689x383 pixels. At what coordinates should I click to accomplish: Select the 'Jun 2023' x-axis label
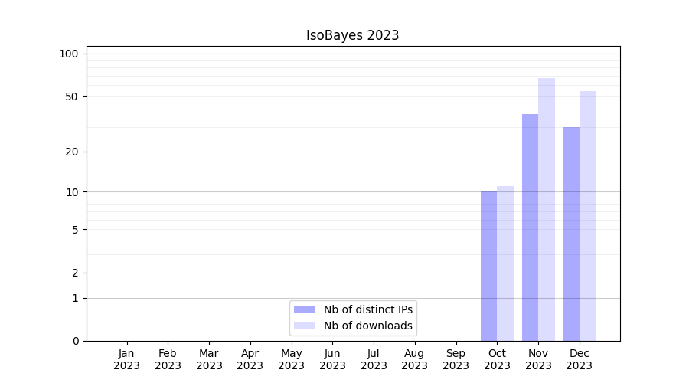[x=332, y=359]
